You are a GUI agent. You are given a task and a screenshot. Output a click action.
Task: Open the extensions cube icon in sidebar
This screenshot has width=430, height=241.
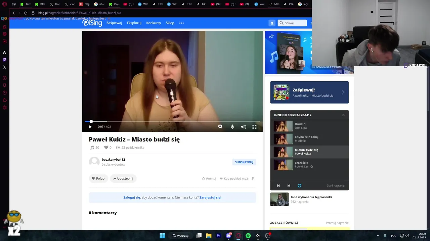tap(4, 100)
